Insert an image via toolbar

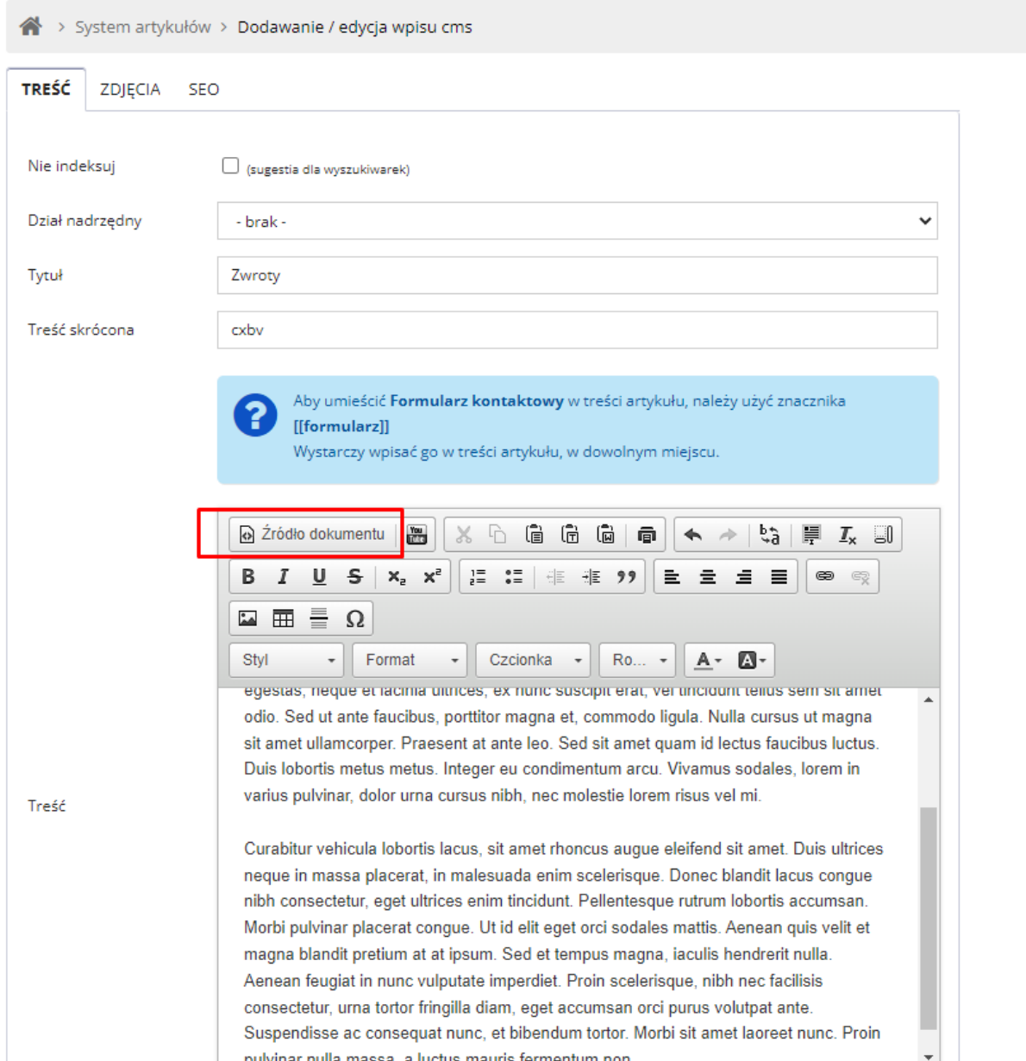(x=248, y=618)
